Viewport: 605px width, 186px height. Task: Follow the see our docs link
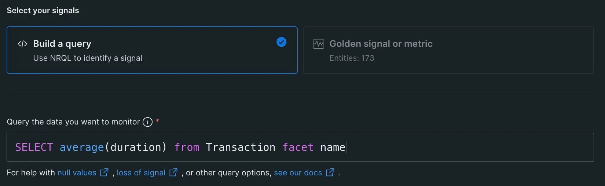point(298,173)
